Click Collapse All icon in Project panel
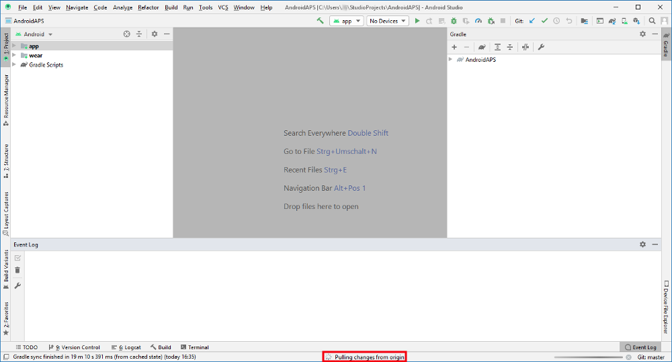Image resolution: width=672 pixels, height=362 pixels. [x=139, y=34]
